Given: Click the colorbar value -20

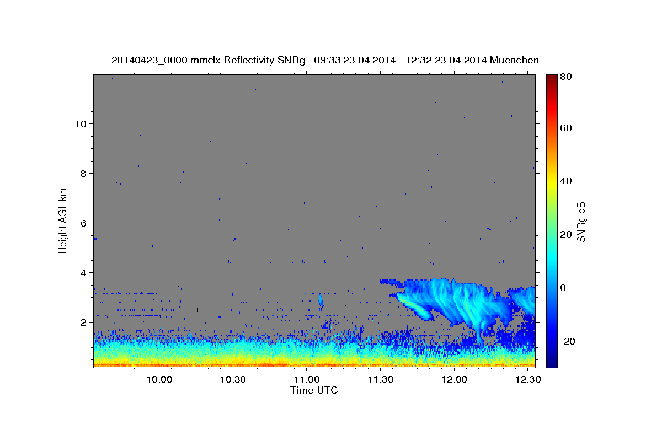Looking at the screenshot, I should pos(568,341).
